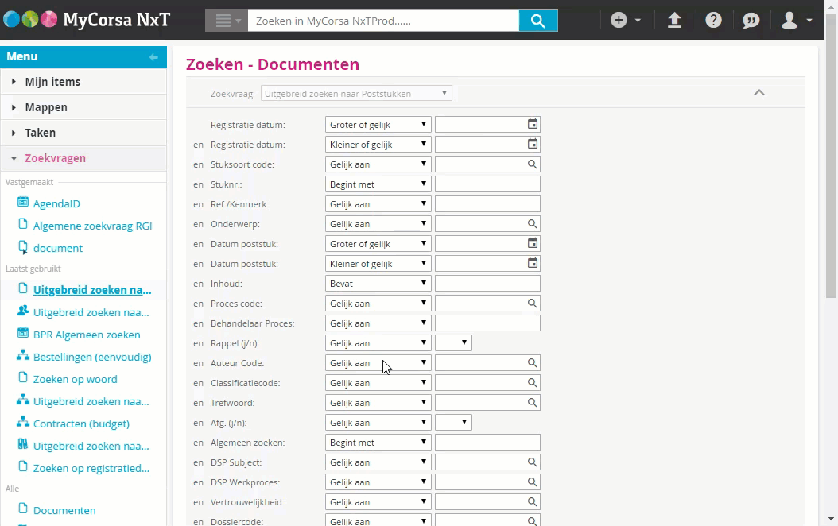Click lookup icon for Classificatiecode

tap(533, 383)
